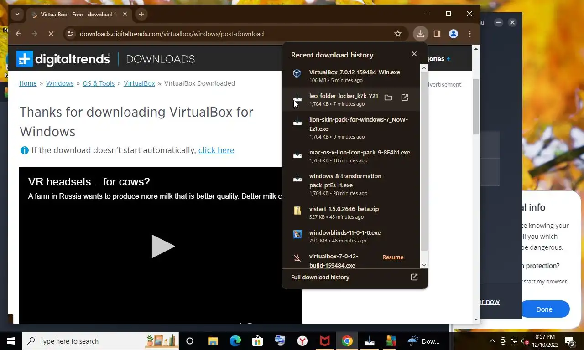Go to OS & Tools breadcrumb
Image resolution: width=584 pixels, height=350 pixels.
tap(99, 83)
